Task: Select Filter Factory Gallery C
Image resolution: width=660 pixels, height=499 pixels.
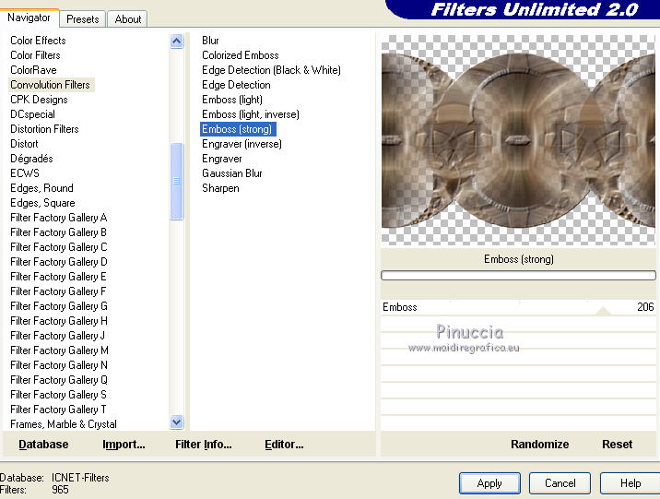Action: click(x=58, y=247)
